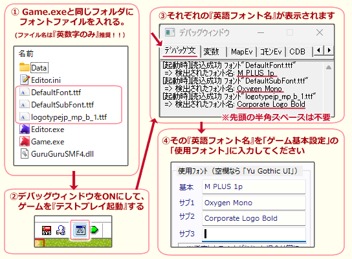Viewport: 352px width, 259px height.
Task: Select the DefaultFont.ttf file name
Action: pyautogui.click(x=56, y=93)
